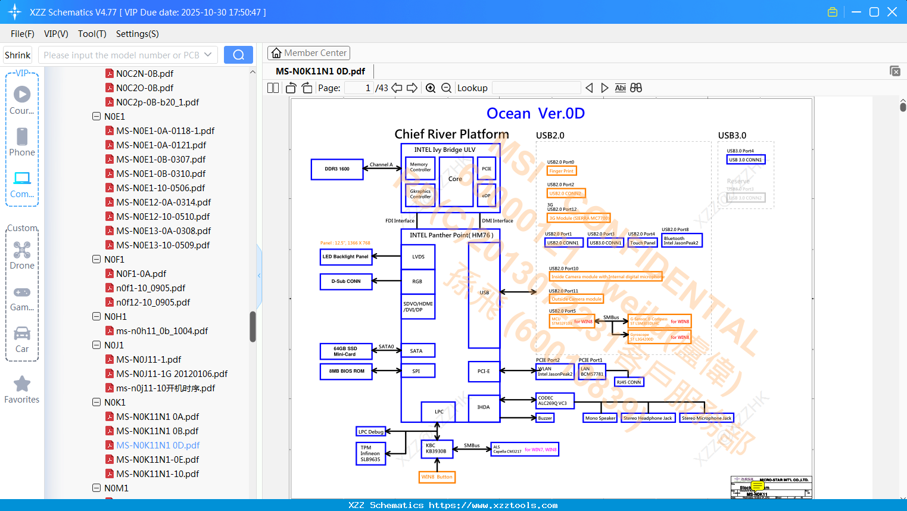Rotate the page clockwise
This screenshot has height=511, width=907.
tap(307, 88)
